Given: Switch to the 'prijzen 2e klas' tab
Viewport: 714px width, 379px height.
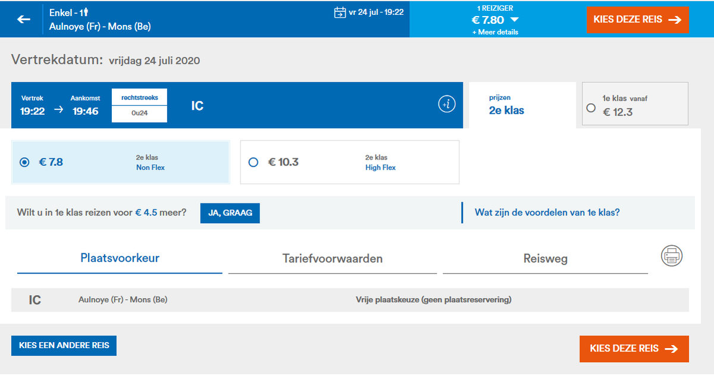Looking at the screenshot, I should pos(522,105).
